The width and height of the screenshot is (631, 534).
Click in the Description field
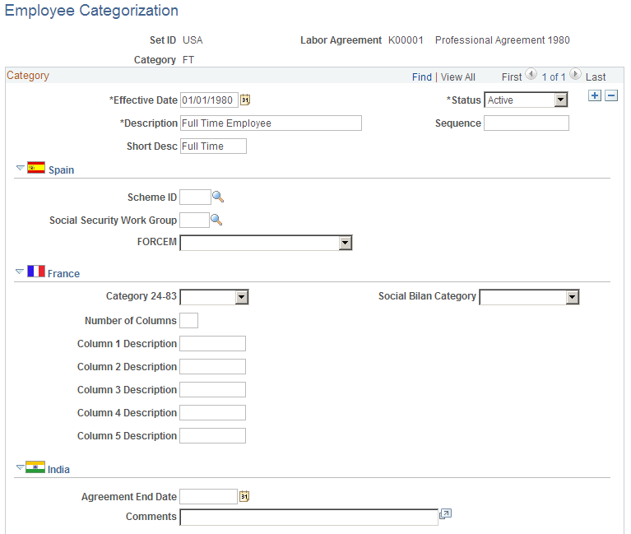click(271, 123)
